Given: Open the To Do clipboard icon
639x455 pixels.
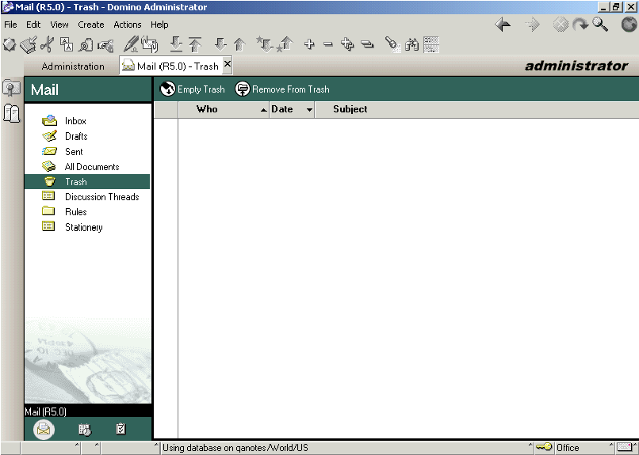Looking at the screenshot, I should [x=121, y=430].
